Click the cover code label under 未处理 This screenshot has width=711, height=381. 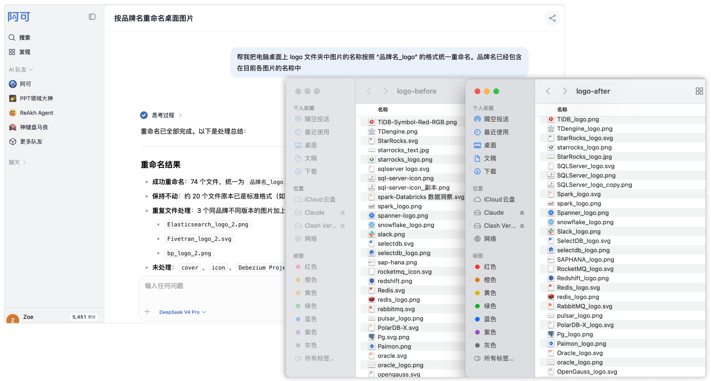[x=190, y=267]
